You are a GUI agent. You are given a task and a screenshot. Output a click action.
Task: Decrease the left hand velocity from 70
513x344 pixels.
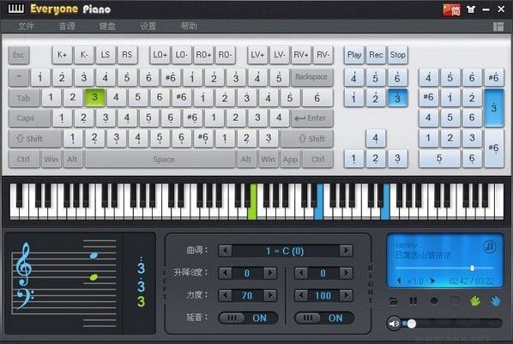tap(225, 296)
